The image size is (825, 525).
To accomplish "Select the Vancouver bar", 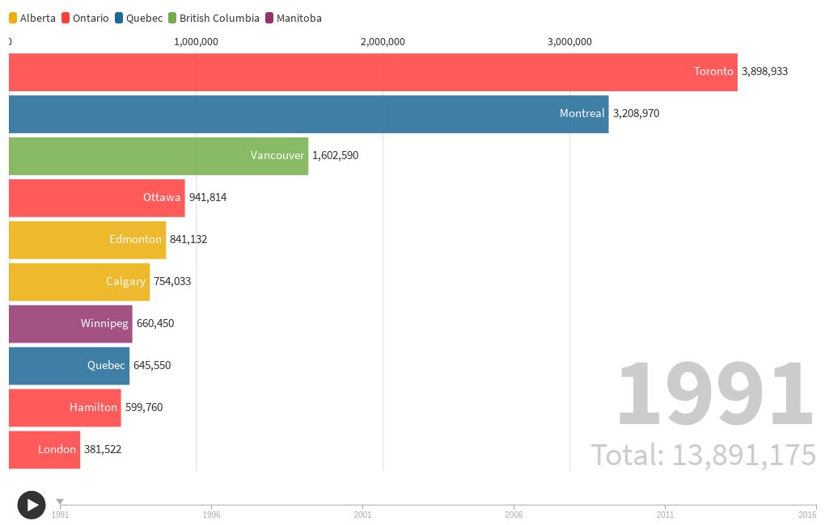I will point(154,155).
